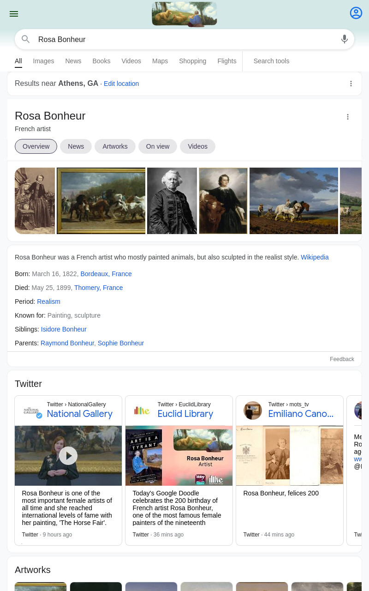
Task: Open location results three-dot menu
Action: (351, 84)
